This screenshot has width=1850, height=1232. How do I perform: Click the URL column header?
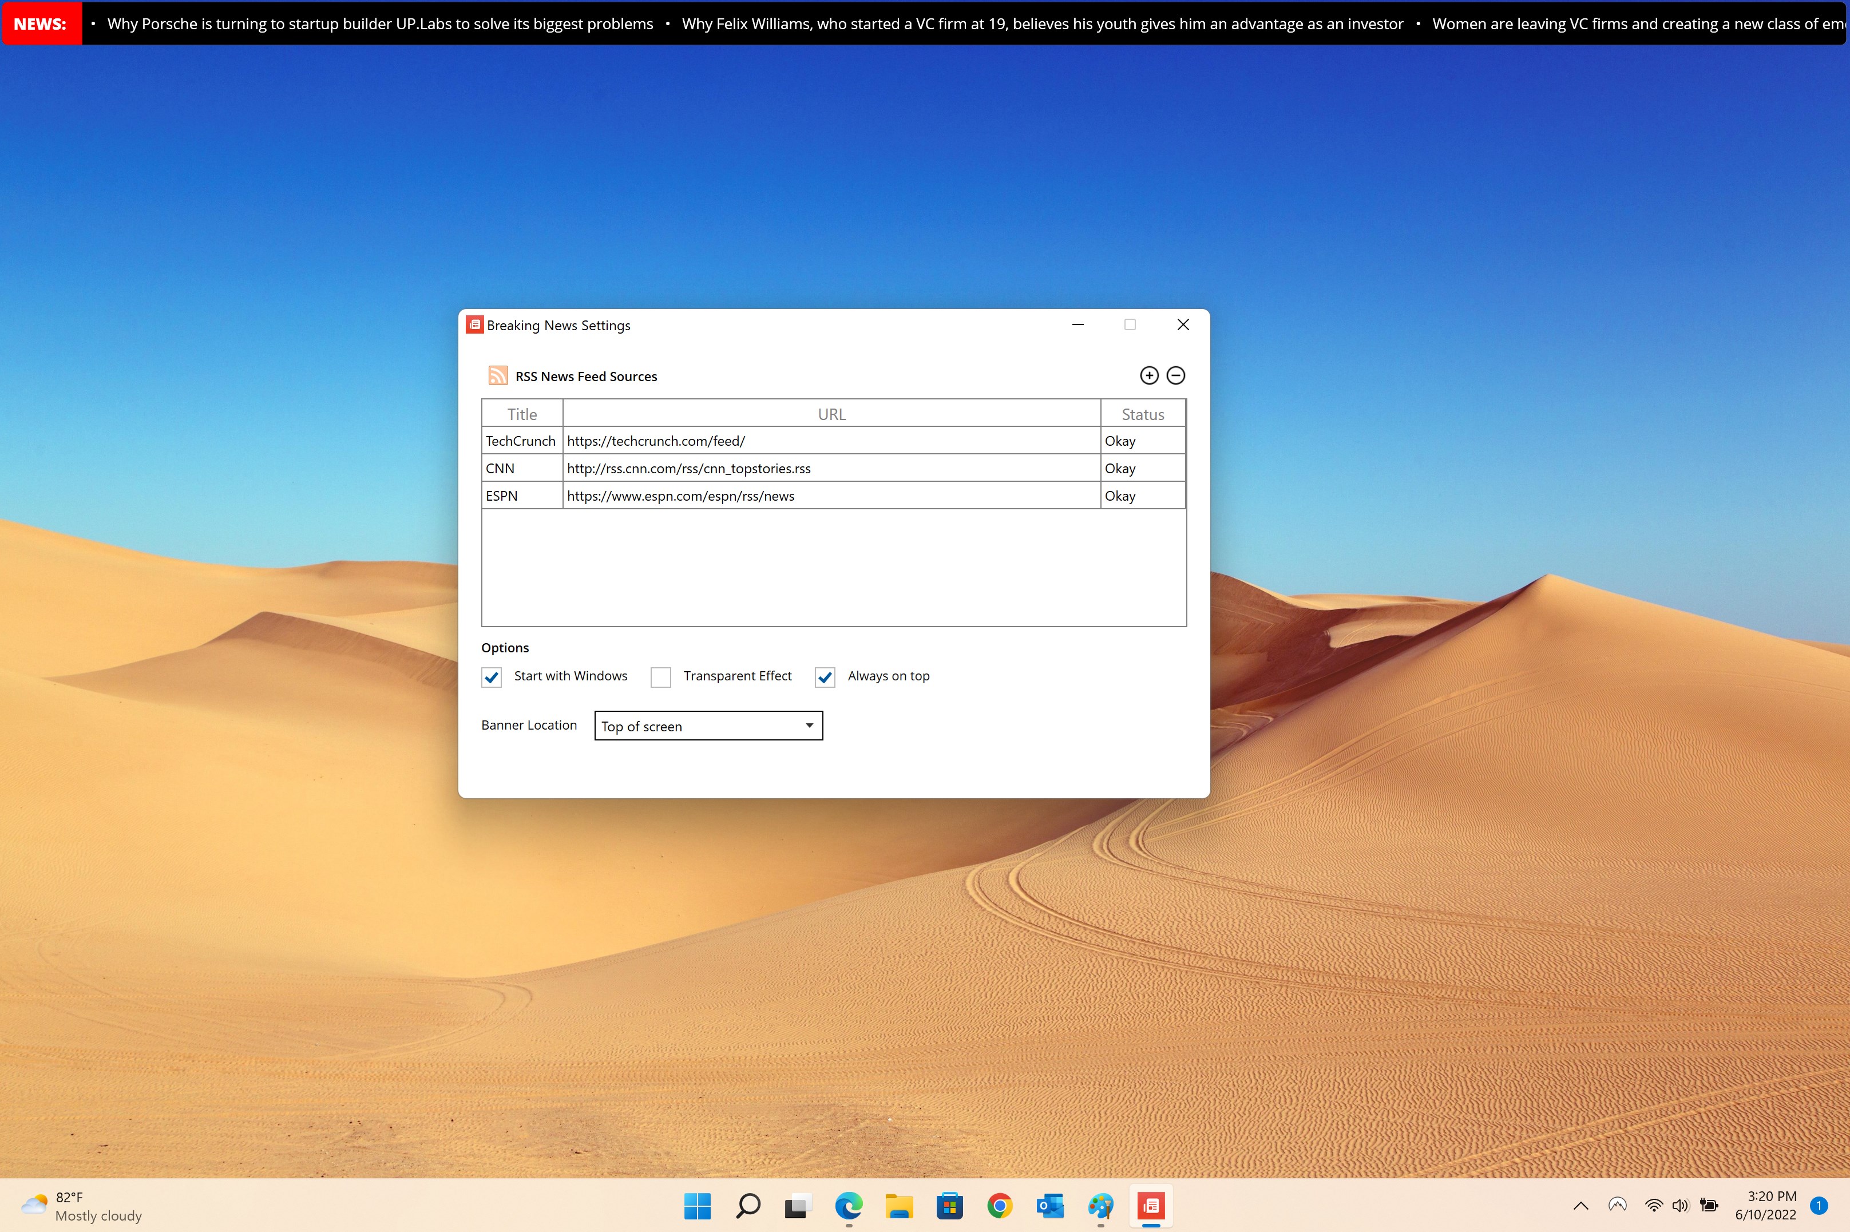831,414
